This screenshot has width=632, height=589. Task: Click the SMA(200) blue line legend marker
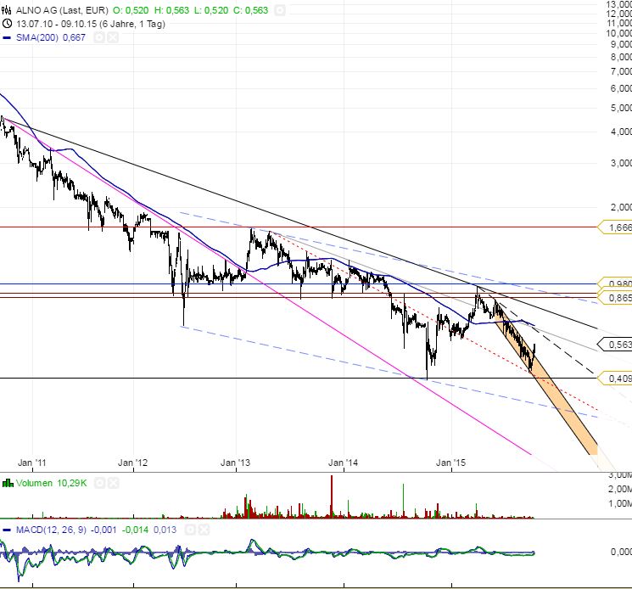tap(7, 36)
